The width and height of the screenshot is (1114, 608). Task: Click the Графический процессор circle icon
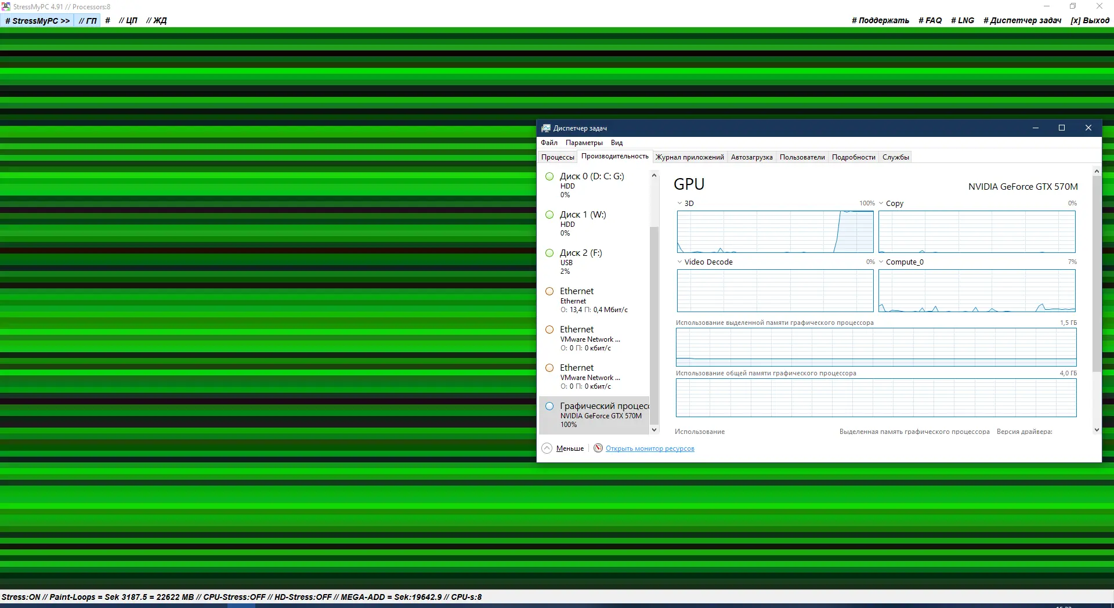tap(549, 406)
